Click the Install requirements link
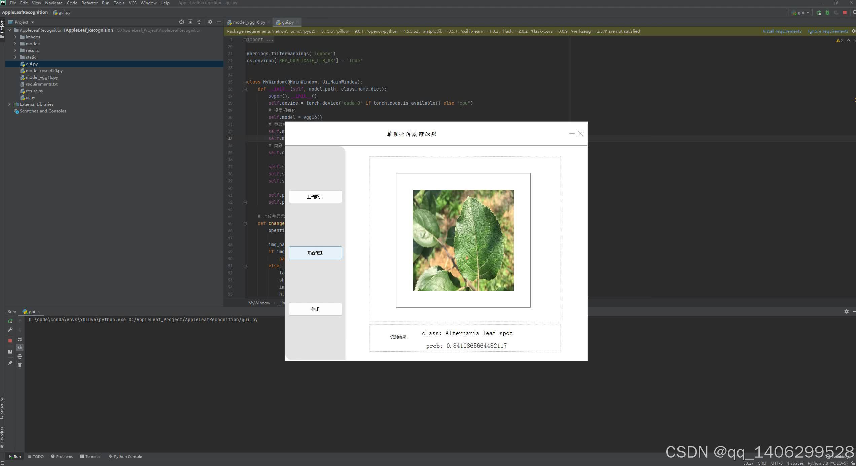This screenshot has width=856, height=466. click(782, 31)
